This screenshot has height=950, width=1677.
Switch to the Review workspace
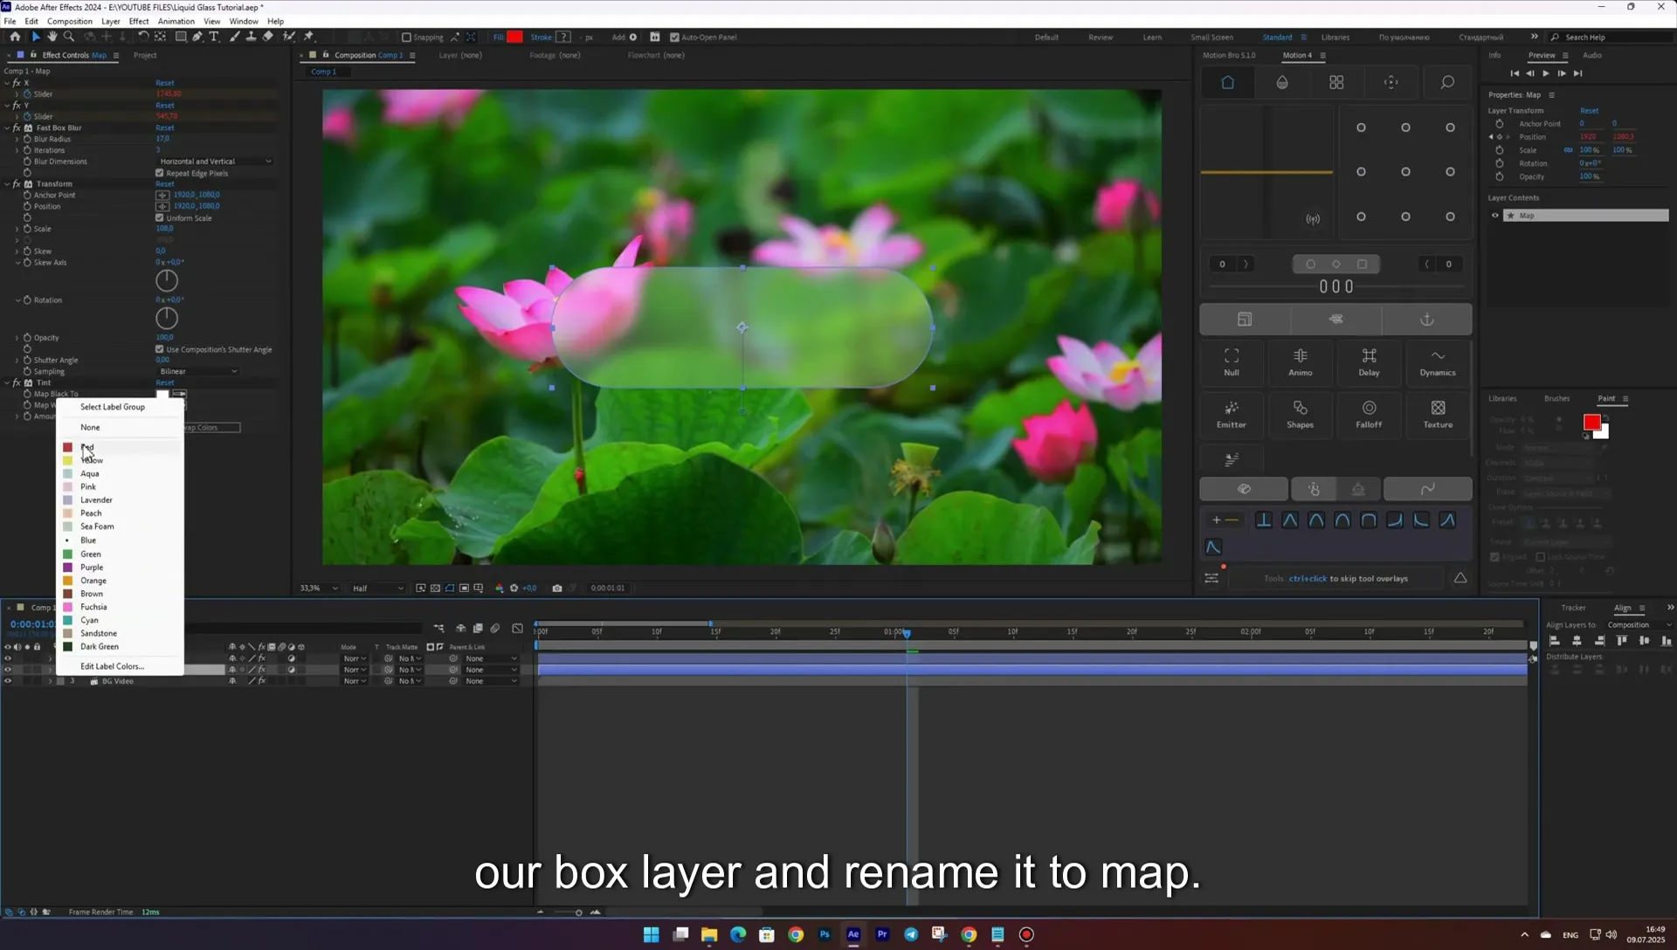click(1101, 38)
